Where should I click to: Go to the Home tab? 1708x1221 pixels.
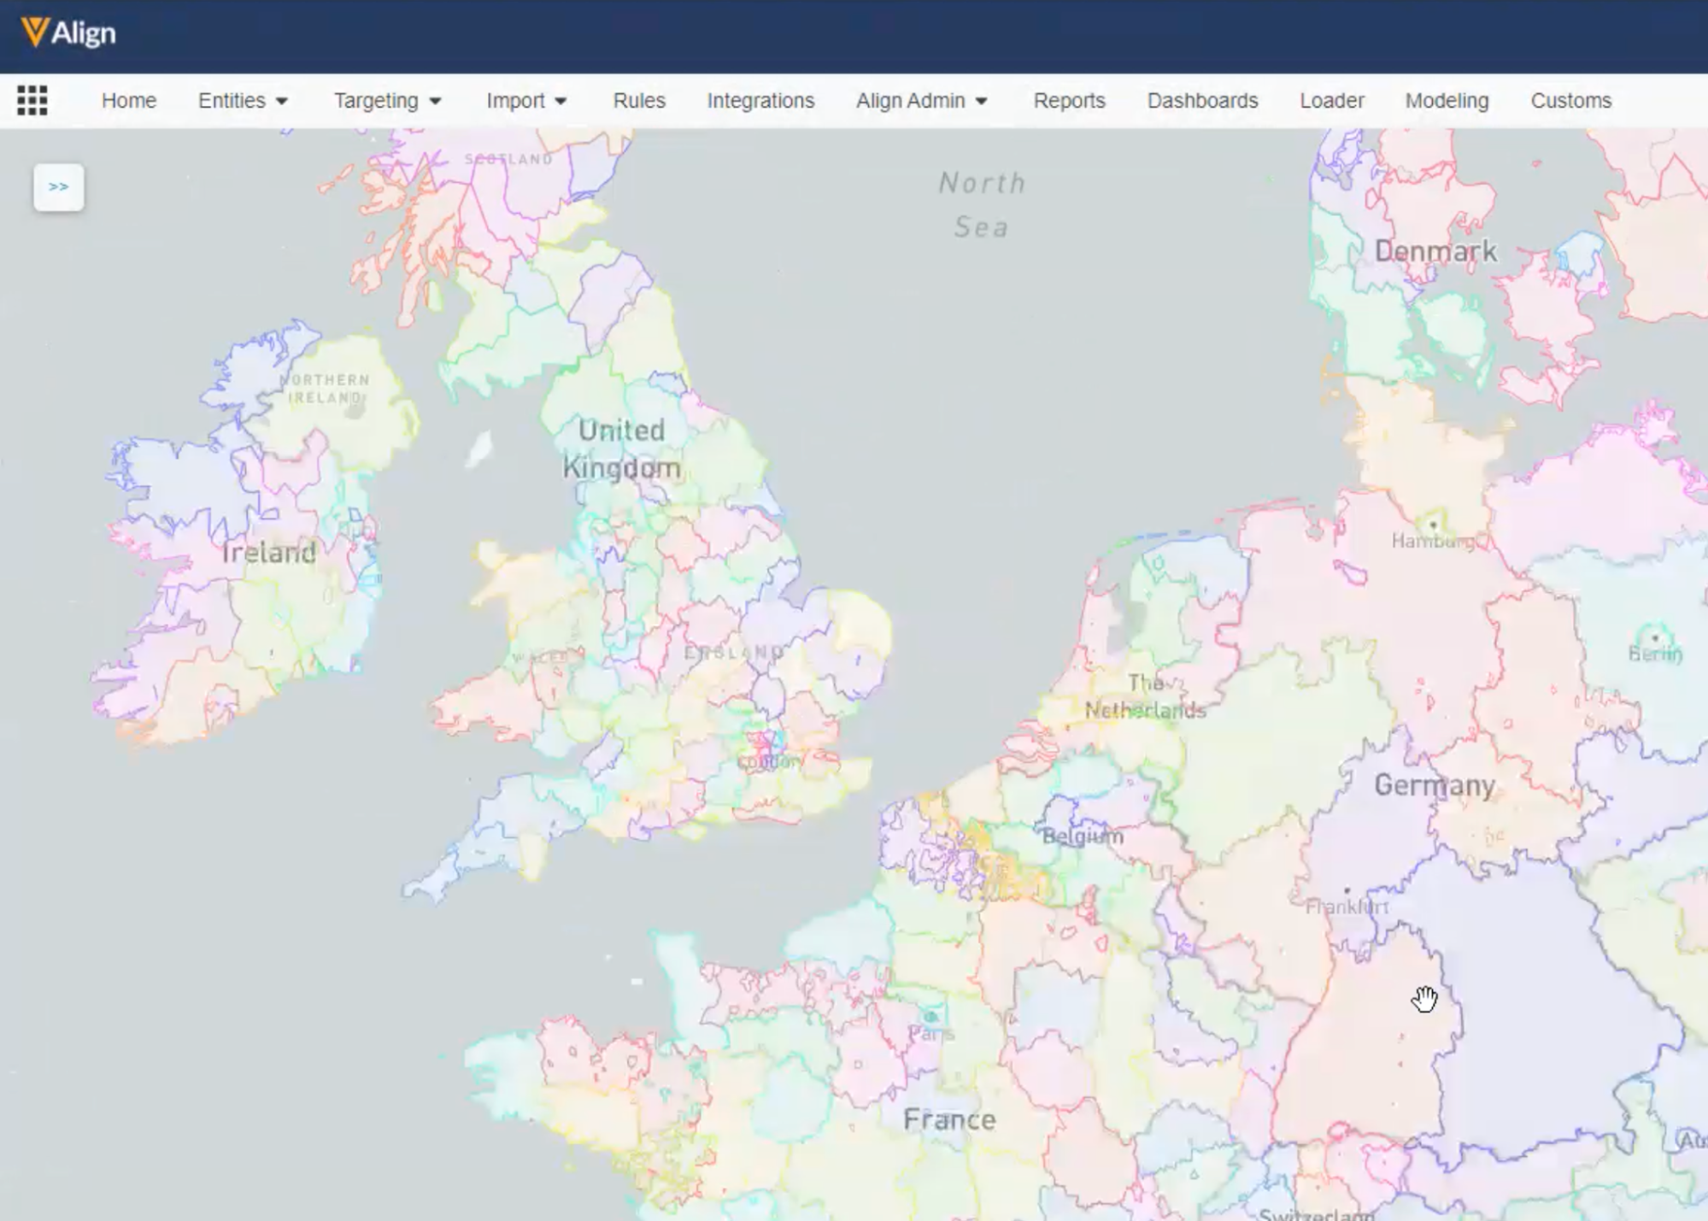pyautogui.click(x=129, y=101)
